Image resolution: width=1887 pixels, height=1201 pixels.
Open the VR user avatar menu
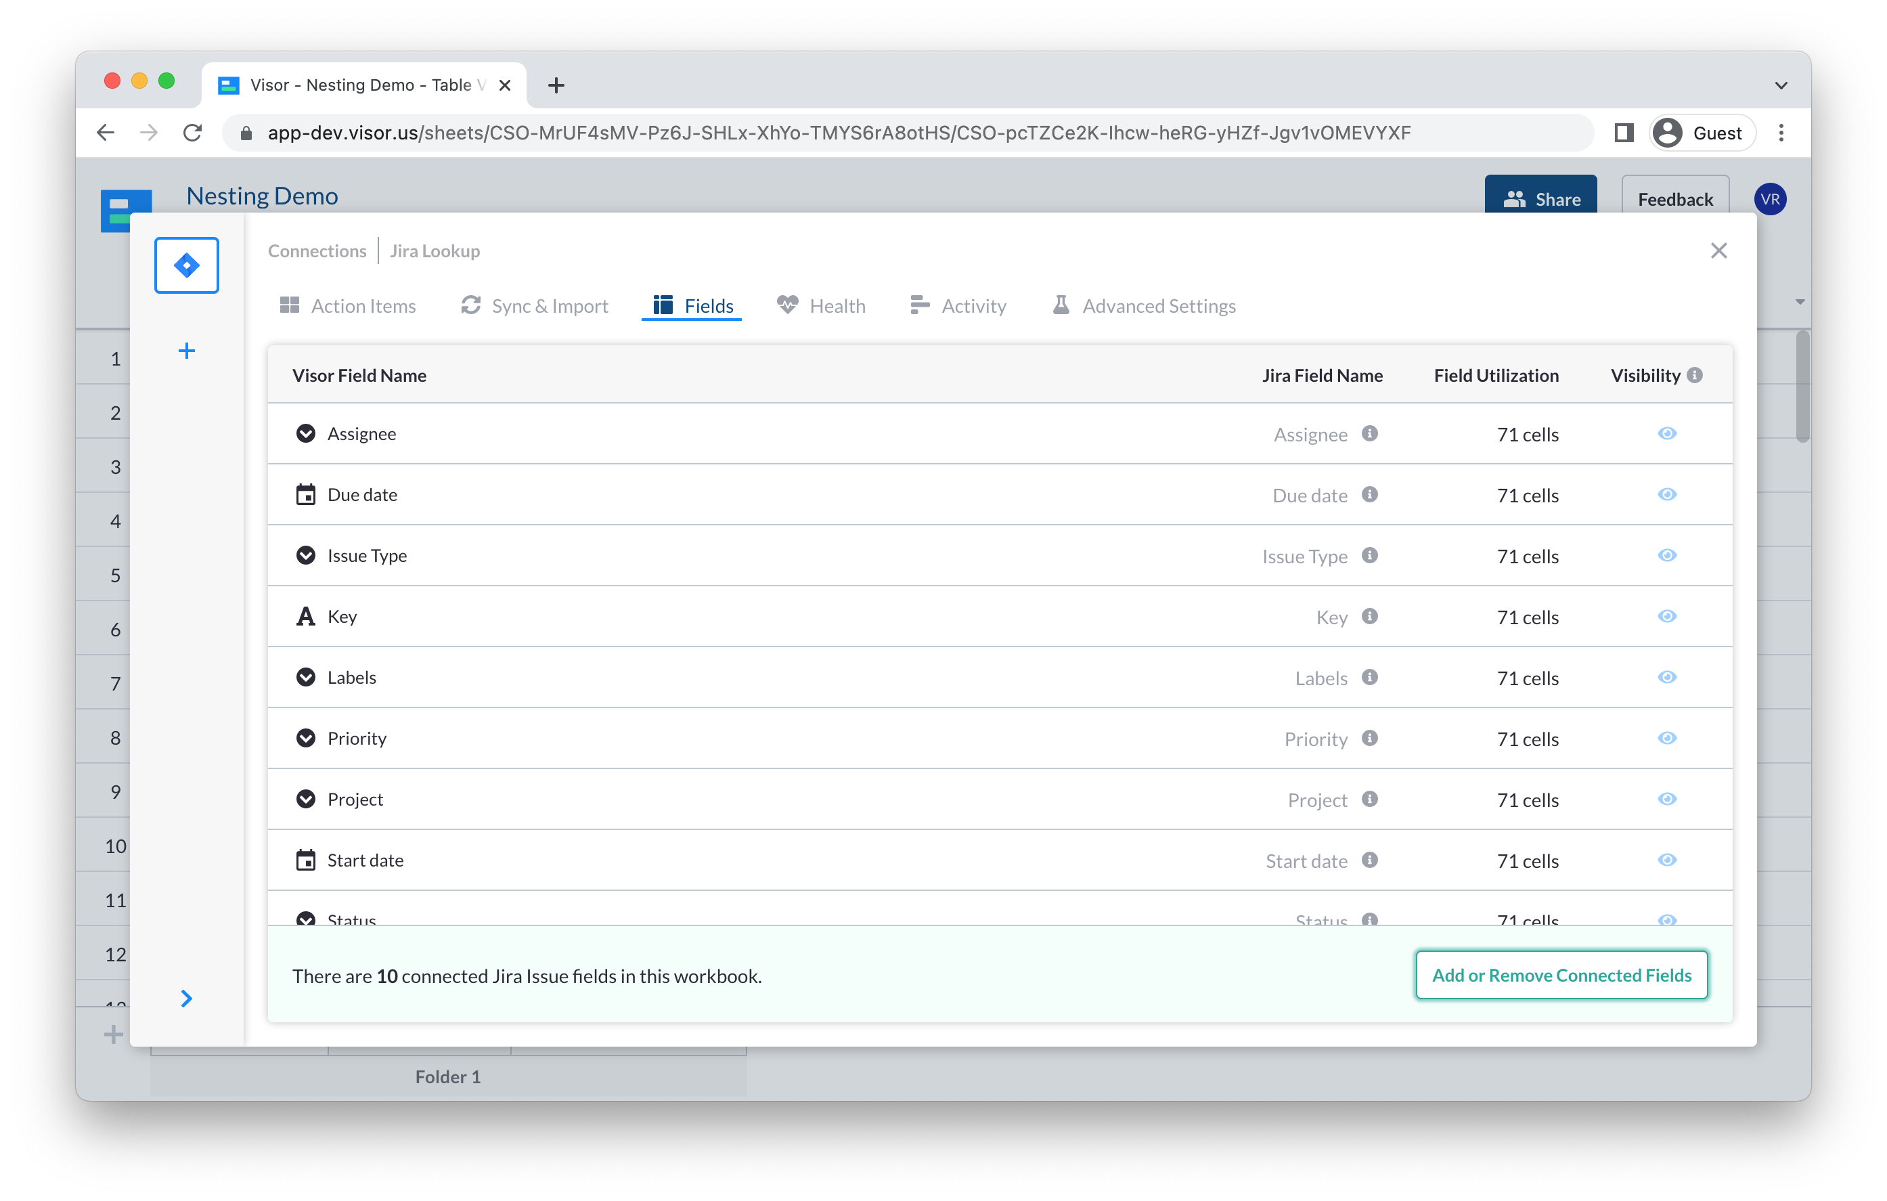(1770, 199)
